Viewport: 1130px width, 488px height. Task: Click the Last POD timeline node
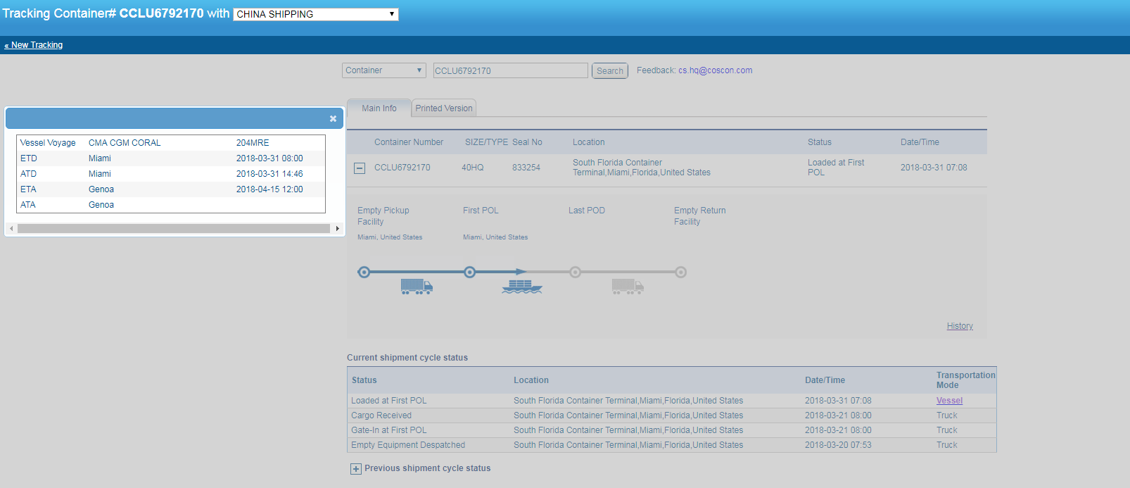575,273
